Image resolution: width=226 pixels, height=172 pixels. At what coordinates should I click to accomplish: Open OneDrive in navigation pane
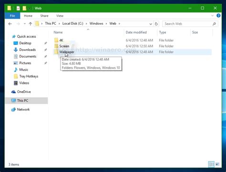point(24,92)
